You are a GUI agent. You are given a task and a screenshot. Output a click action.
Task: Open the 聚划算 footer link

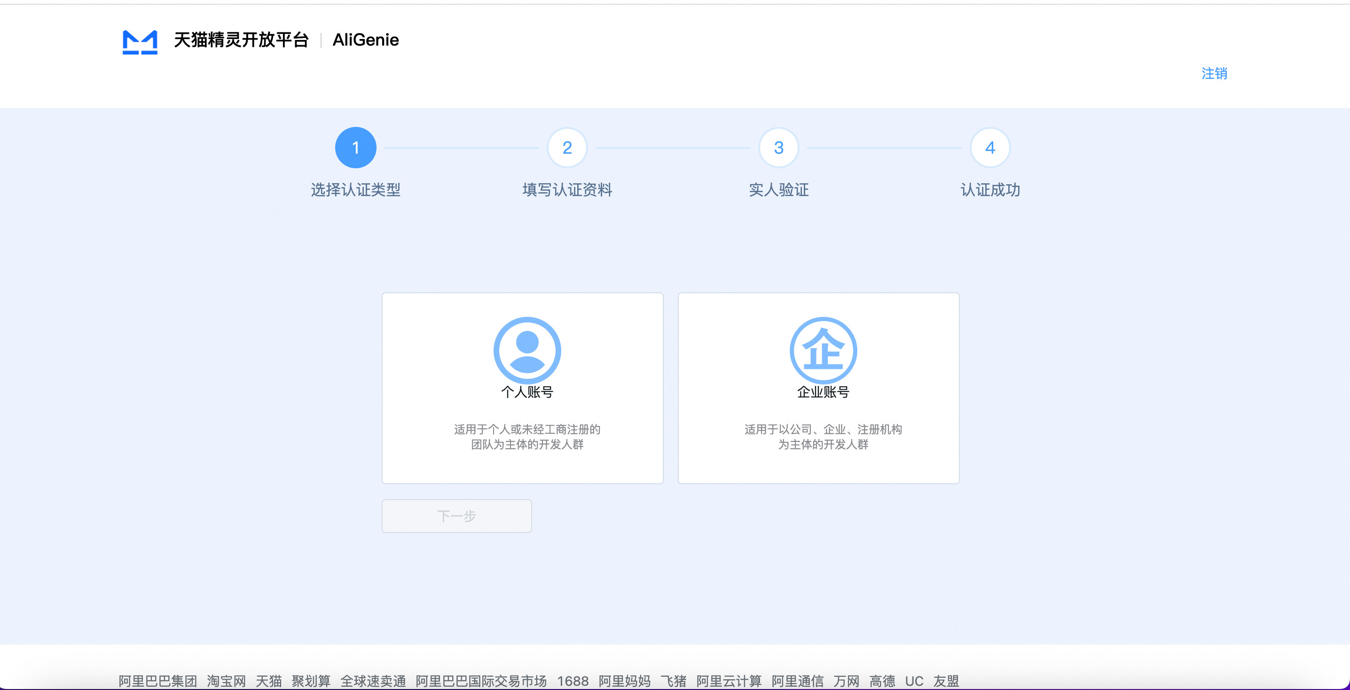click(311, 681)
